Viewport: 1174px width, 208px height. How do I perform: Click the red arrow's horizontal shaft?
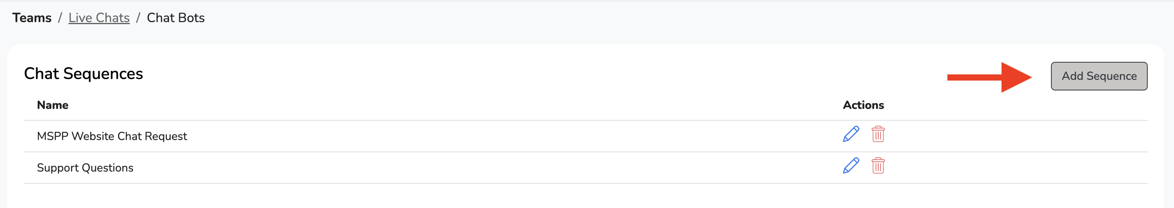[x=973, y=77]
